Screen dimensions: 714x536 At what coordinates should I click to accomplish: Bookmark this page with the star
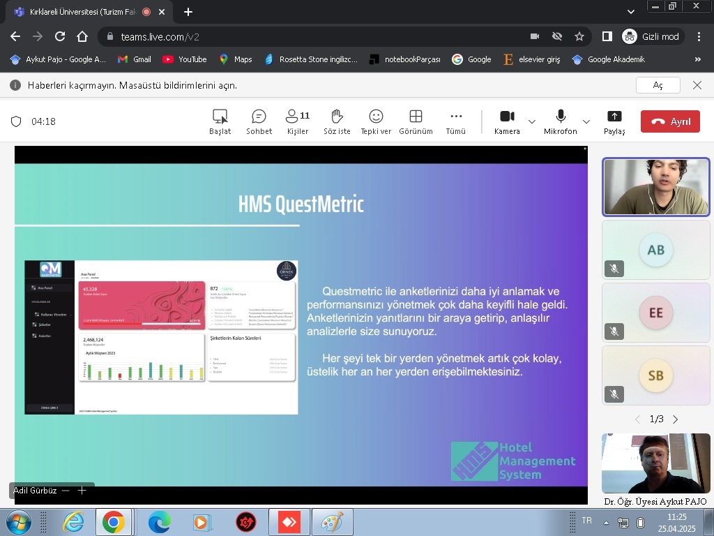tap(579, 36)
